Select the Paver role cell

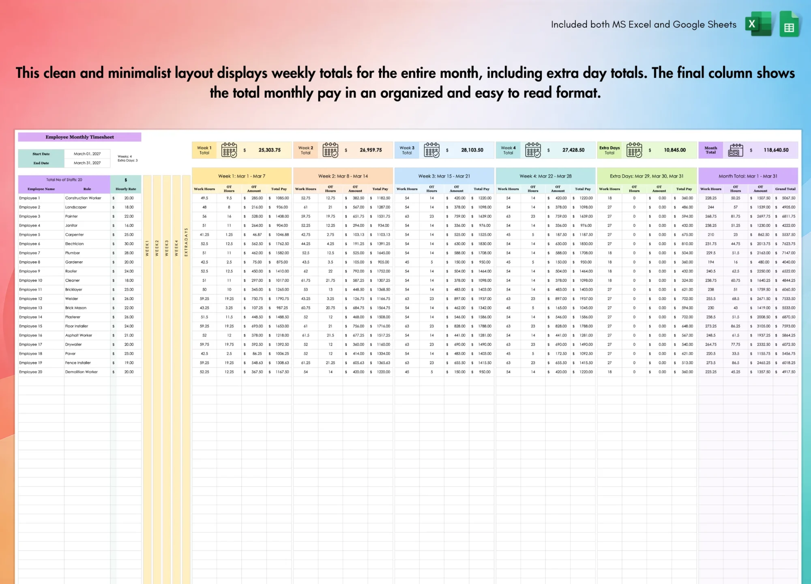[87, 354]
